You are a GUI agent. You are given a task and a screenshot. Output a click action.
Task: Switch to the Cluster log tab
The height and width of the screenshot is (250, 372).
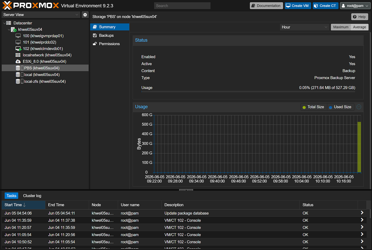click(32, 196)
